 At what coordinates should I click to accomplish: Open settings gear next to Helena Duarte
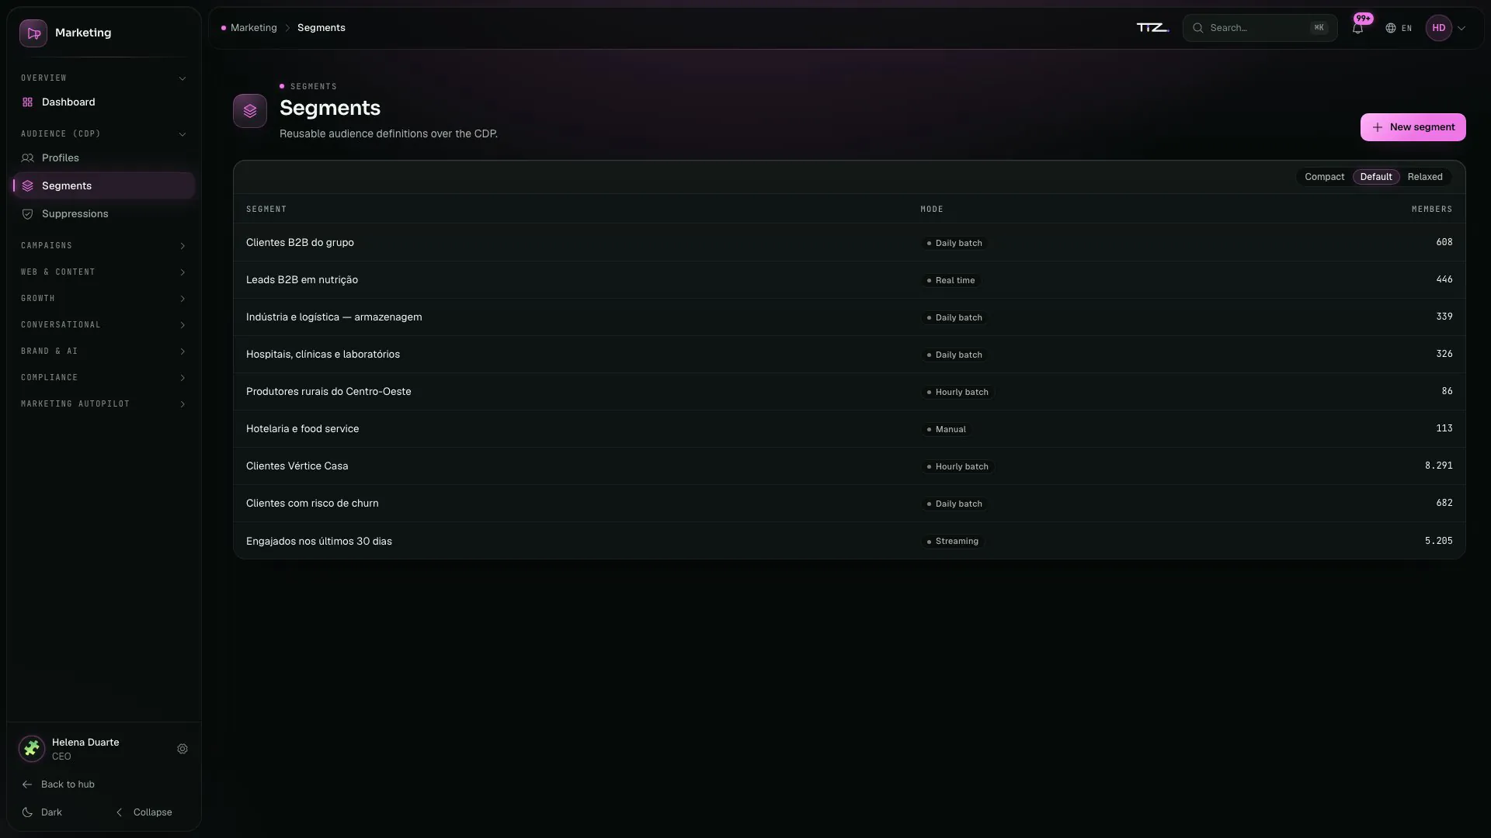(x=182, y=749)
